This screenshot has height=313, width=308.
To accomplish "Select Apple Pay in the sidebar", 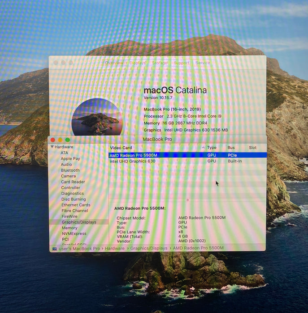I will [70, 158].
